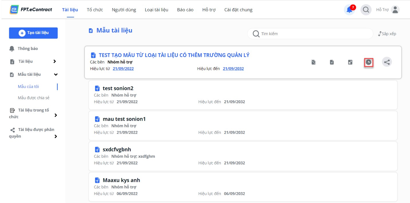Screen dimensions: 410x203
Task: Open the TEST TẠO MẪU TỪ LOẠI TÀI LIỆU title link
Action: (174, 55)
